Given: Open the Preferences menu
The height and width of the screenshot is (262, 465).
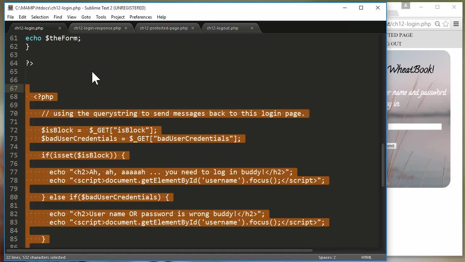Looking at the screenshot, I should click(141, 17).
